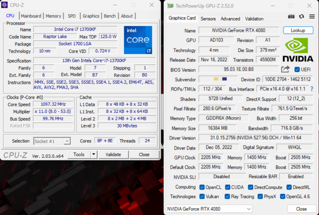The height and width of the screenshot is (215, 319).
Task: Click the Subvendor logo image
Action: tap(220, 79)
